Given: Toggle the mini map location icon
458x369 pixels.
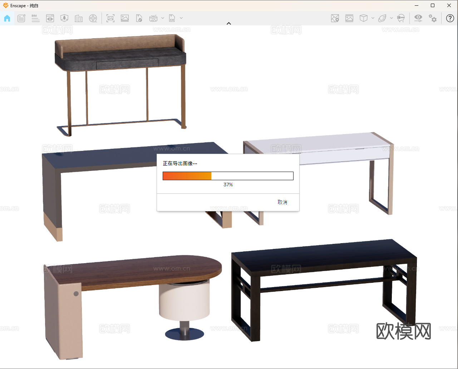Looking at the screenshot, I should [x=335, y=18].
